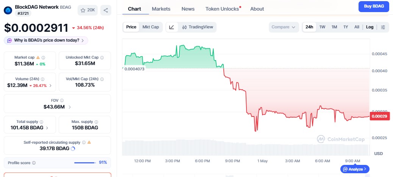Open Volume (24h) info icon
393x177 pixels.
pos(43,79)
